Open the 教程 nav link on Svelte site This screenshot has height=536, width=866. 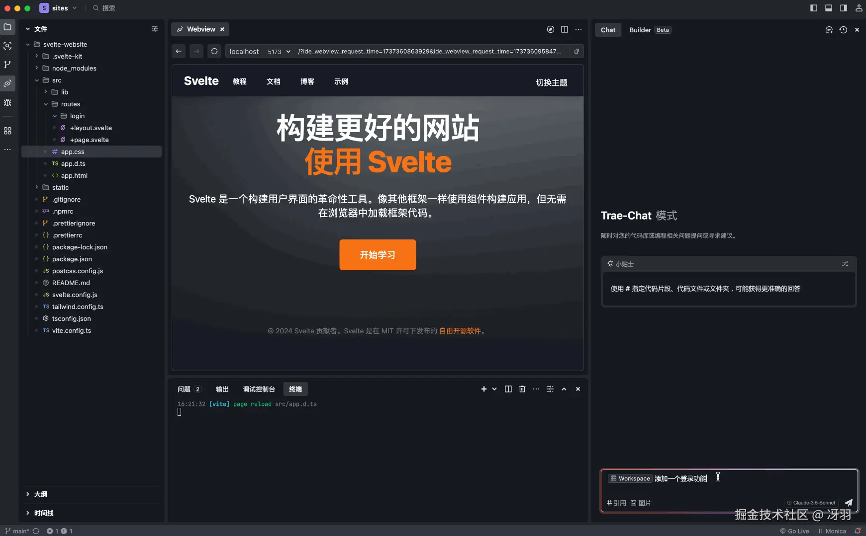point(240,81)
